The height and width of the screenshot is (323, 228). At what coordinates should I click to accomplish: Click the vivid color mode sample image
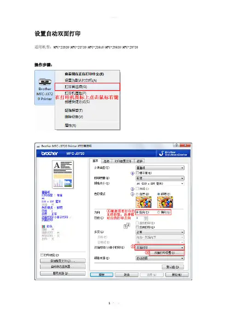point(165,202)
